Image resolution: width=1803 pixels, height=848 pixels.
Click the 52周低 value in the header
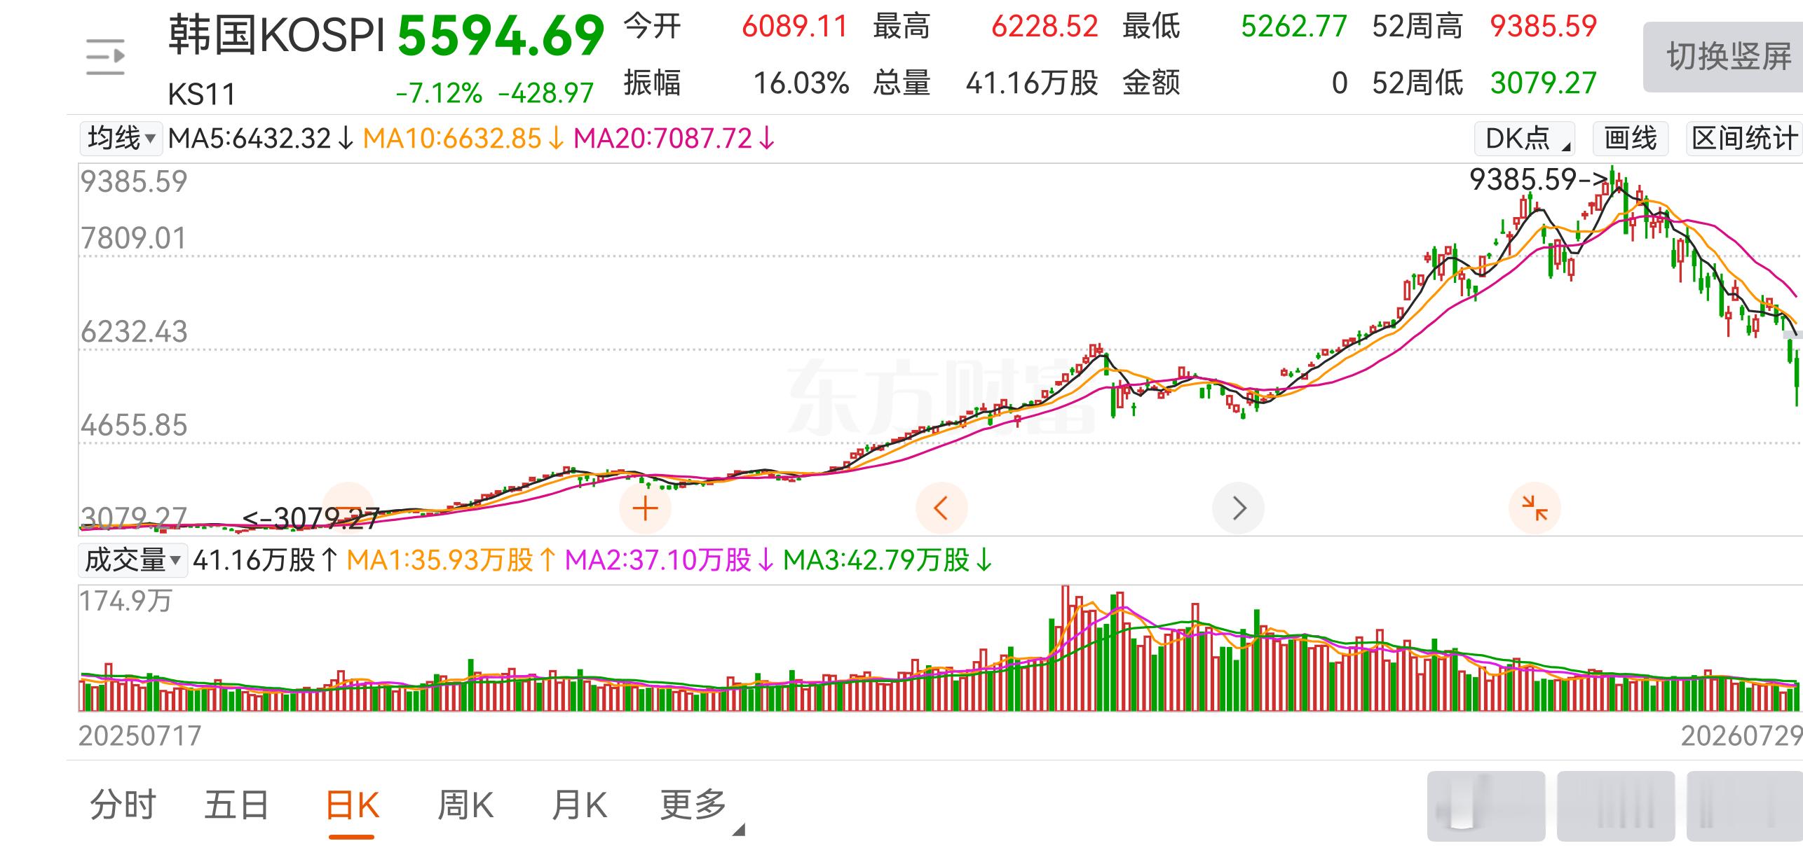coord(1543,83)
